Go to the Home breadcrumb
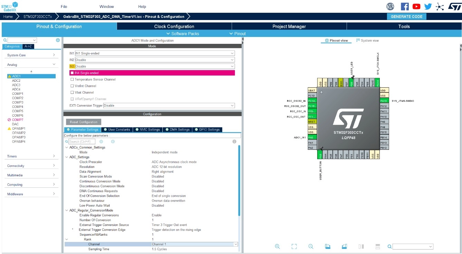The width and height of the screenshot is (462, 254). tap(8, 17)
